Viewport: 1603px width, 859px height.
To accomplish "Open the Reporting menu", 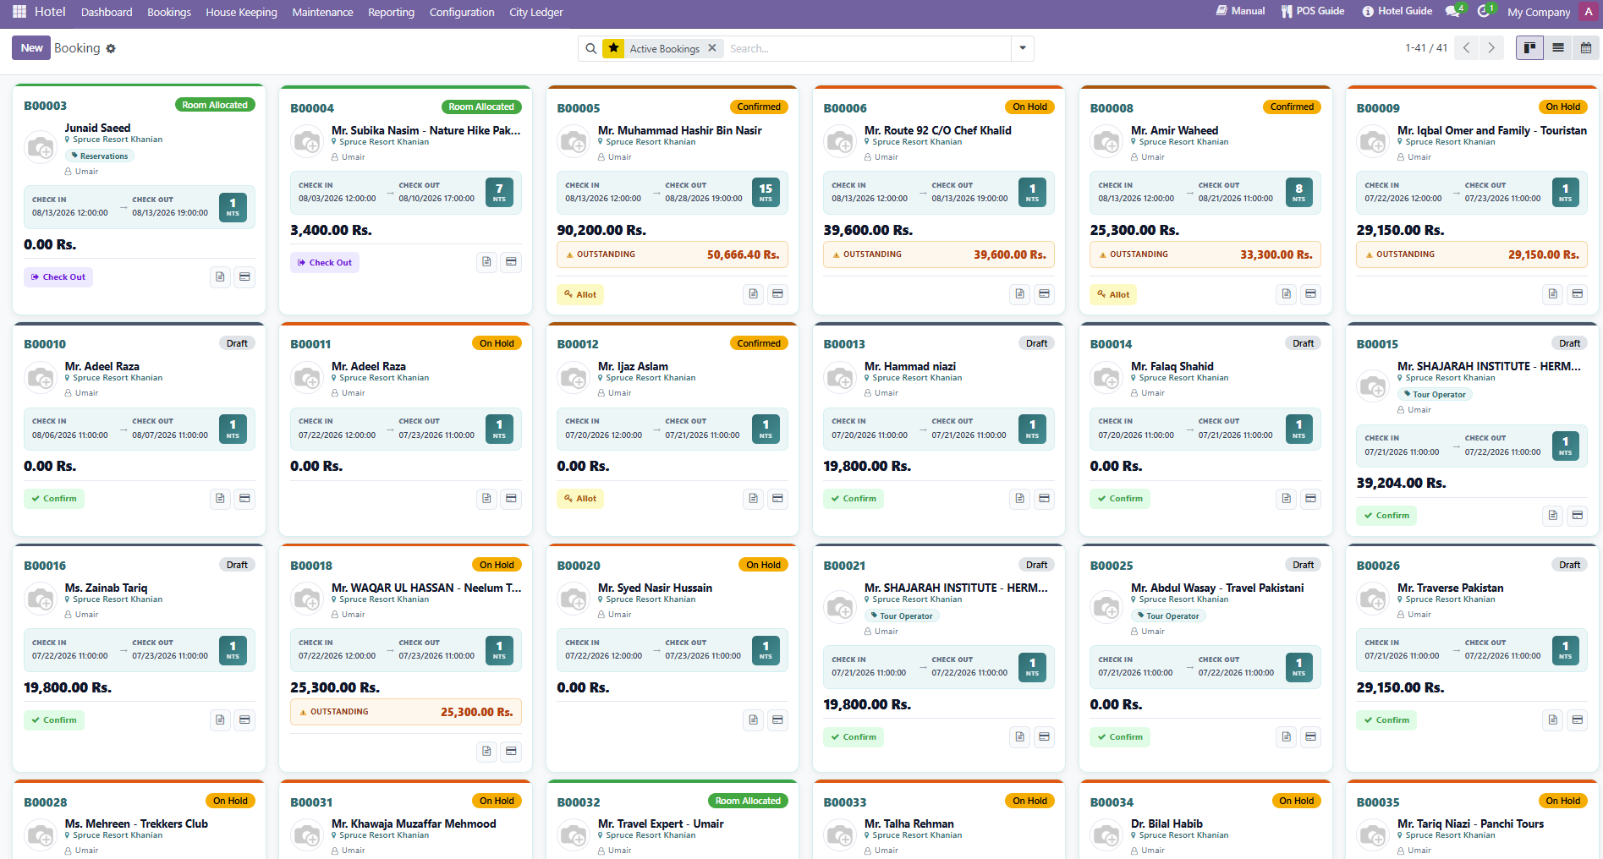I will pos(391,12).
